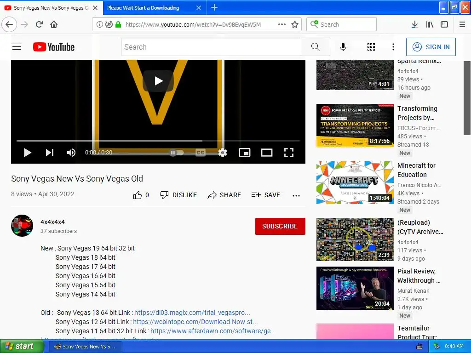Click the browser URL address field
The height and width of the screenshot is (353, 471).
193,25
